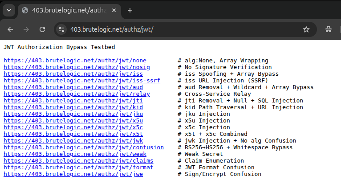This screenshot has height=188, width=341.
Task: Click the 'x5u Injection' comment
Action: [207, 121]
